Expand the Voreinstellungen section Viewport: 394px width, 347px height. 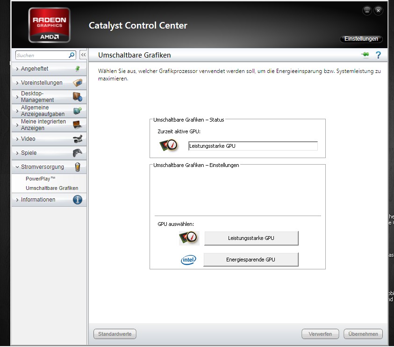(x=49, y=83)
